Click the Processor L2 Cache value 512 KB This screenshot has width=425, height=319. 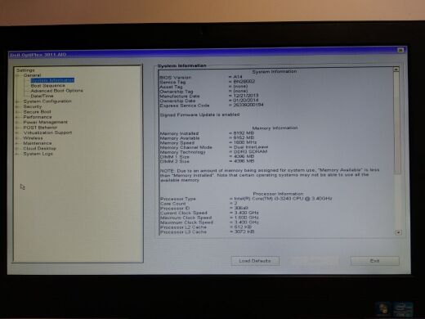point(243,227)
